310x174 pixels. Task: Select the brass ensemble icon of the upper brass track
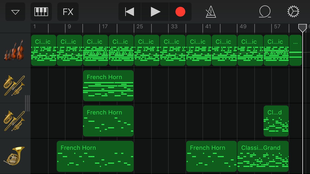coord(14,86)
